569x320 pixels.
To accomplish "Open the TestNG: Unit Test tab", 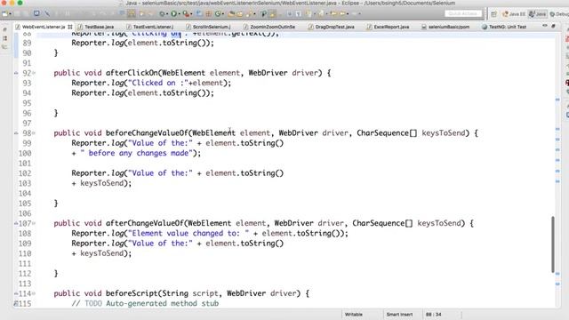I will (504, 27).
